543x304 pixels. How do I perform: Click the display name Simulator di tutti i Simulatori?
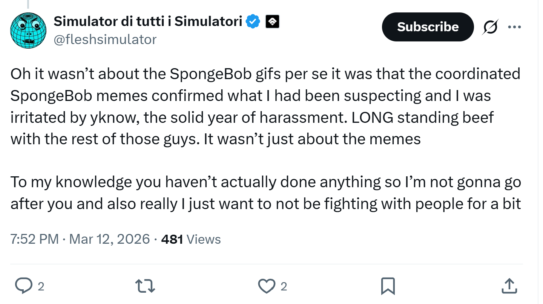tap(148, 22)
